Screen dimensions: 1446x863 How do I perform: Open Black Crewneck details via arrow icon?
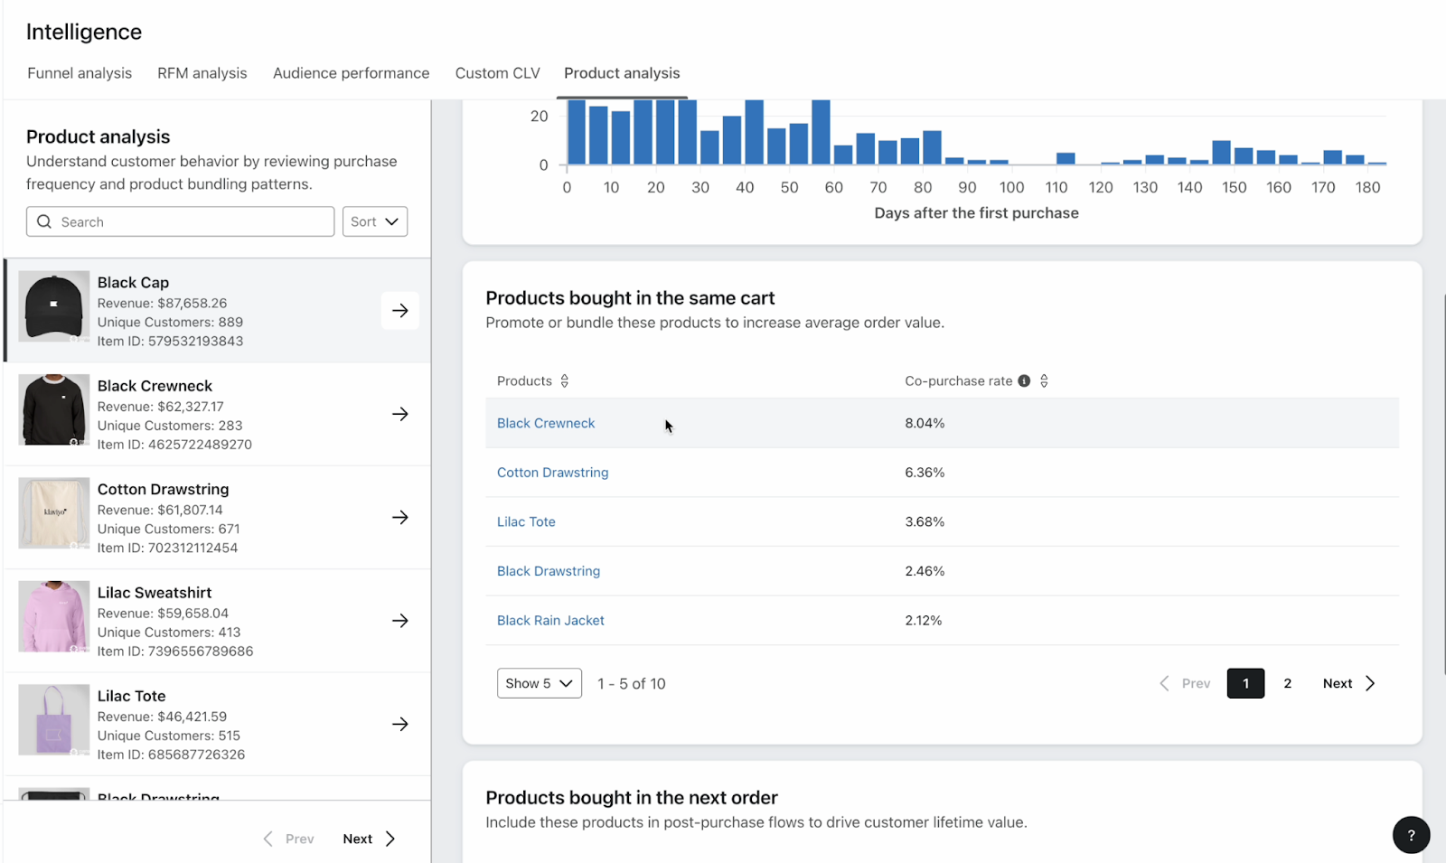tap(400, 414)
